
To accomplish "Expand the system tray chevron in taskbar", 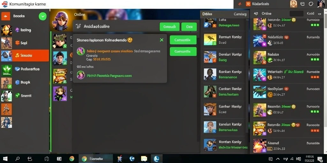I will point(278,159).
